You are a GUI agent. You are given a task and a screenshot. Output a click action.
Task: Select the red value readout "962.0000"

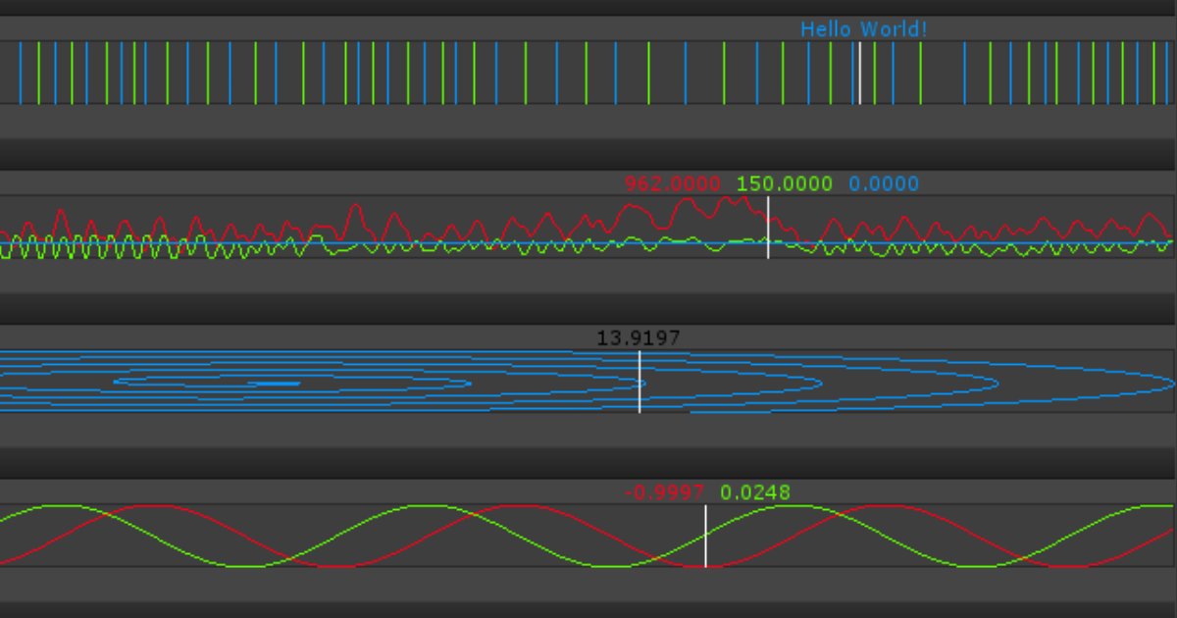673,183
